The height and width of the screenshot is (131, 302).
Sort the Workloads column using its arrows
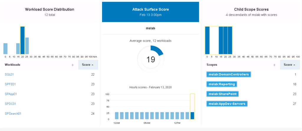pos(73,65)
